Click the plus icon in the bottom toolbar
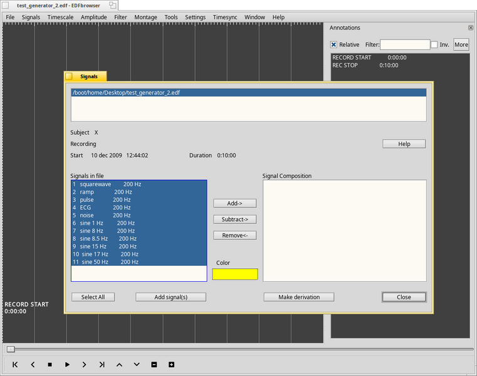This screenshot has height=376, width=477. pos(171,365)
